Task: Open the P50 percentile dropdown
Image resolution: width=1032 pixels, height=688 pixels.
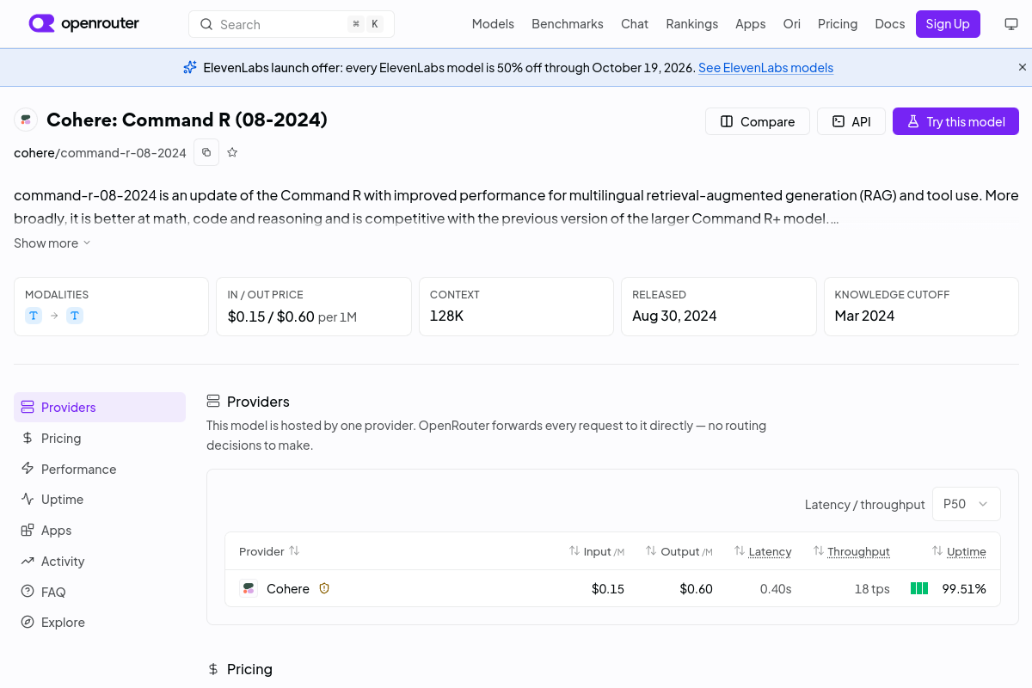Action: (967, 504)
